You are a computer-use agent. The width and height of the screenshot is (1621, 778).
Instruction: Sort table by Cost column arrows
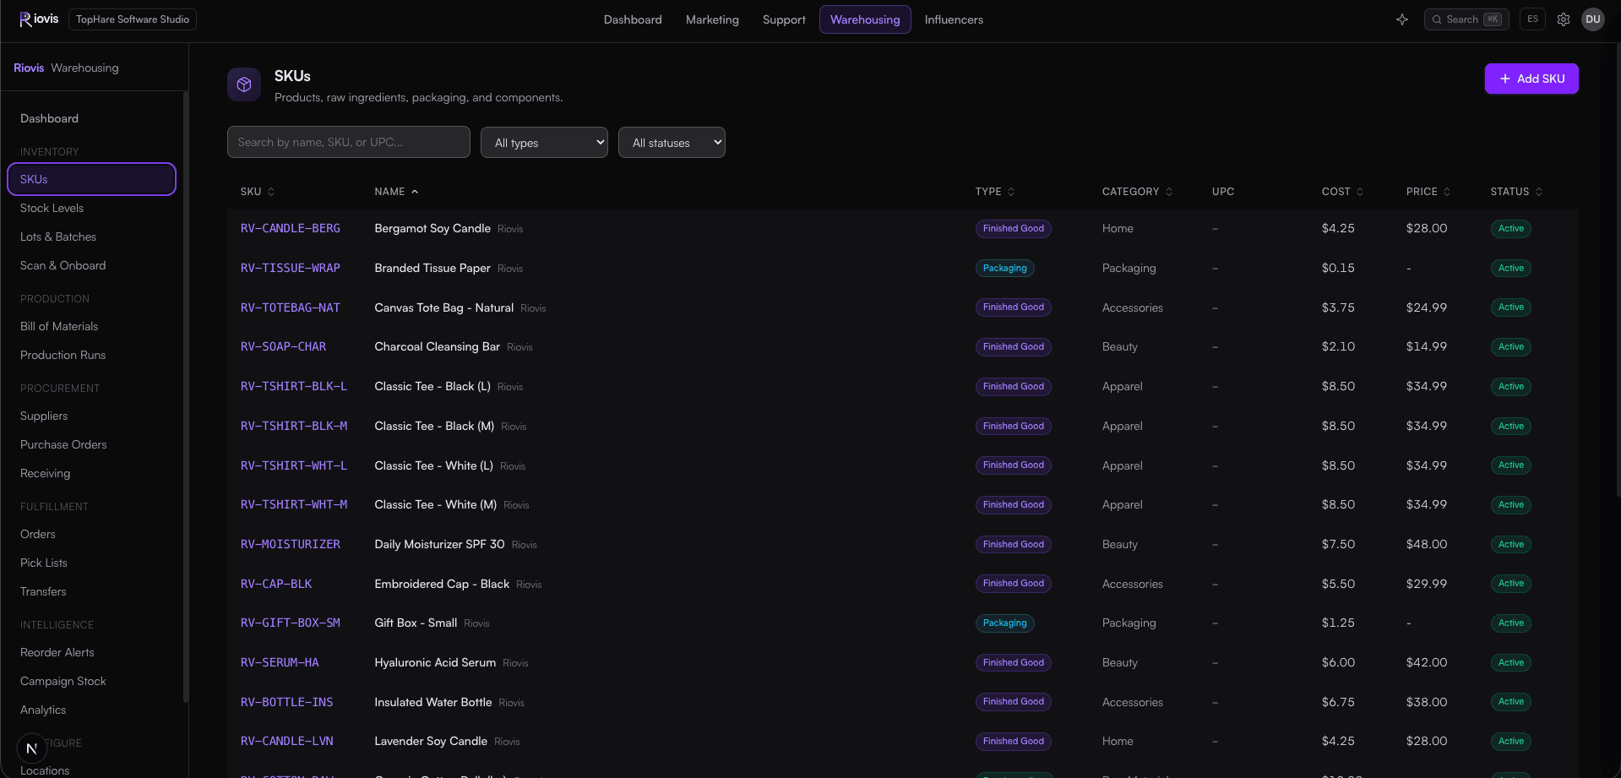(1360, 192)
